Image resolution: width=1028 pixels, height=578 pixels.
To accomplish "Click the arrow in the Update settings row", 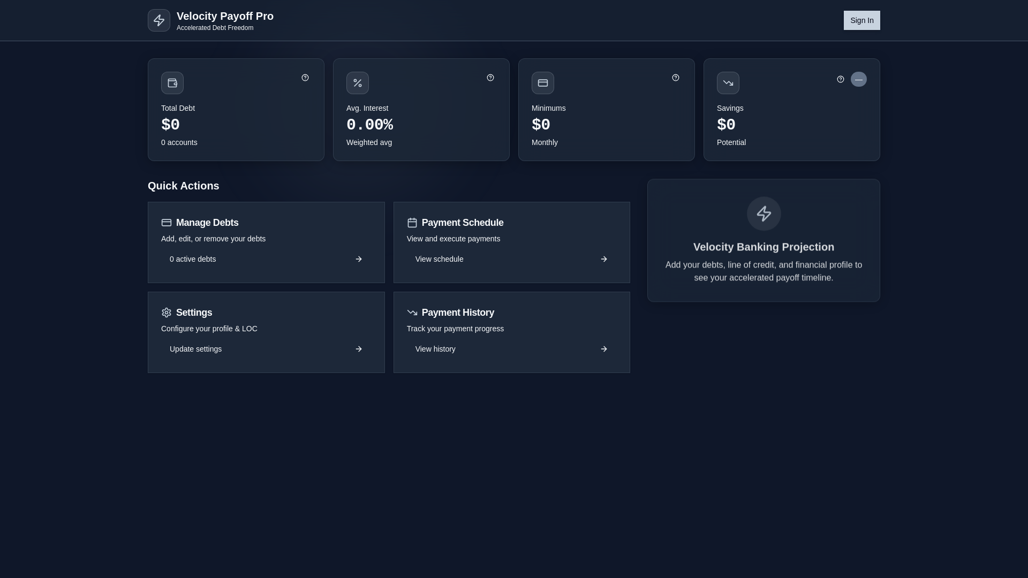I will [359, 349].
